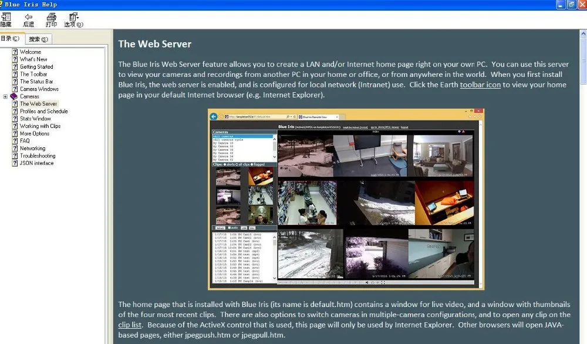Viewport: 587px width, 344px height.
Task: Click 'The Web Server' page heading
Action: click(x=154, y=44)
